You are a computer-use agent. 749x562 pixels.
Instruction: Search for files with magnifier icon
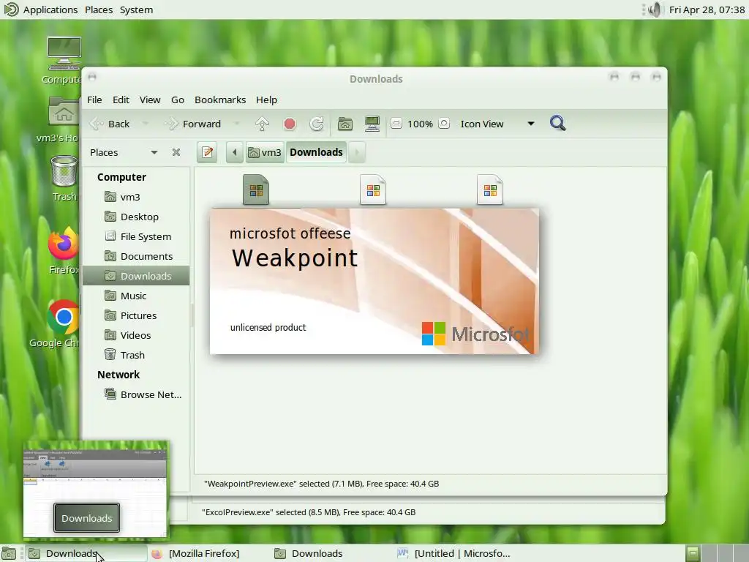[x=557, y=123]
